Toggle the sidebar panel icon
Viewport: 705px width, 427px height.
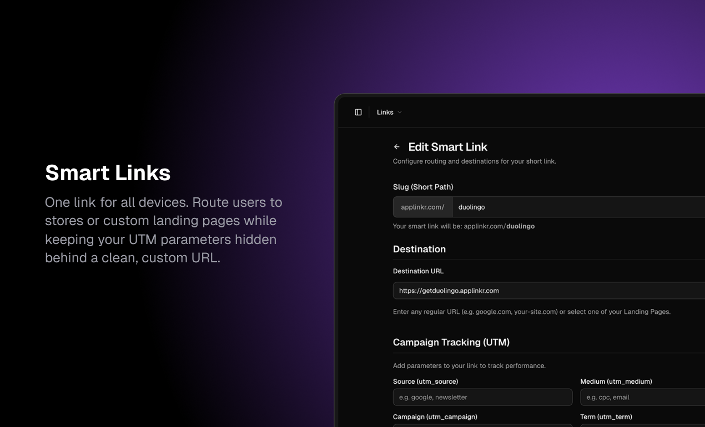[357, 111]
